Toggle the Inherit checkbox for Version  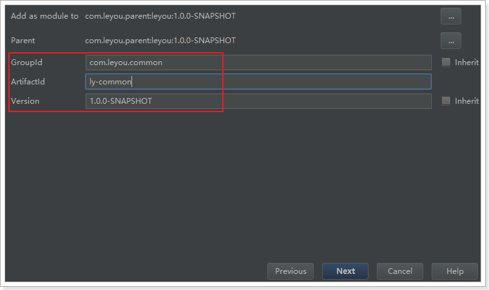tap(446, 101)
